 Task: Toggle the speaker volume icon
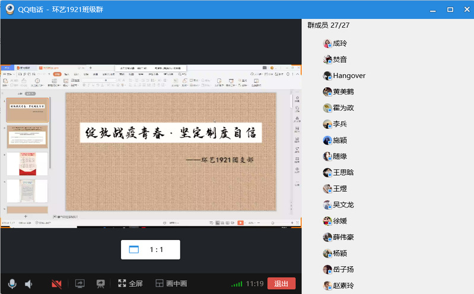[28, 284]
